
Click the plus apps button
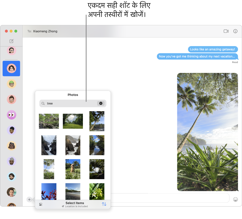29,199
